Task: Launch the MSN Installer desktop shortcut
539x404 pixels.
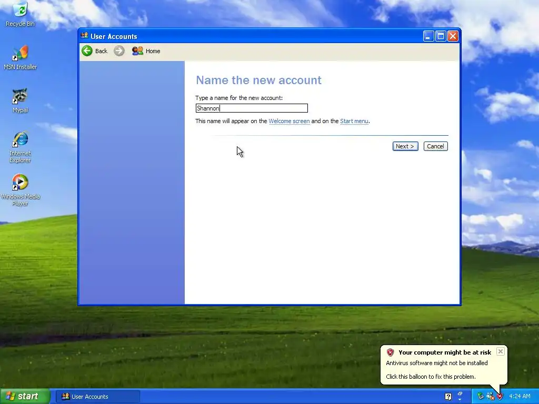Action: pos(21,57)
